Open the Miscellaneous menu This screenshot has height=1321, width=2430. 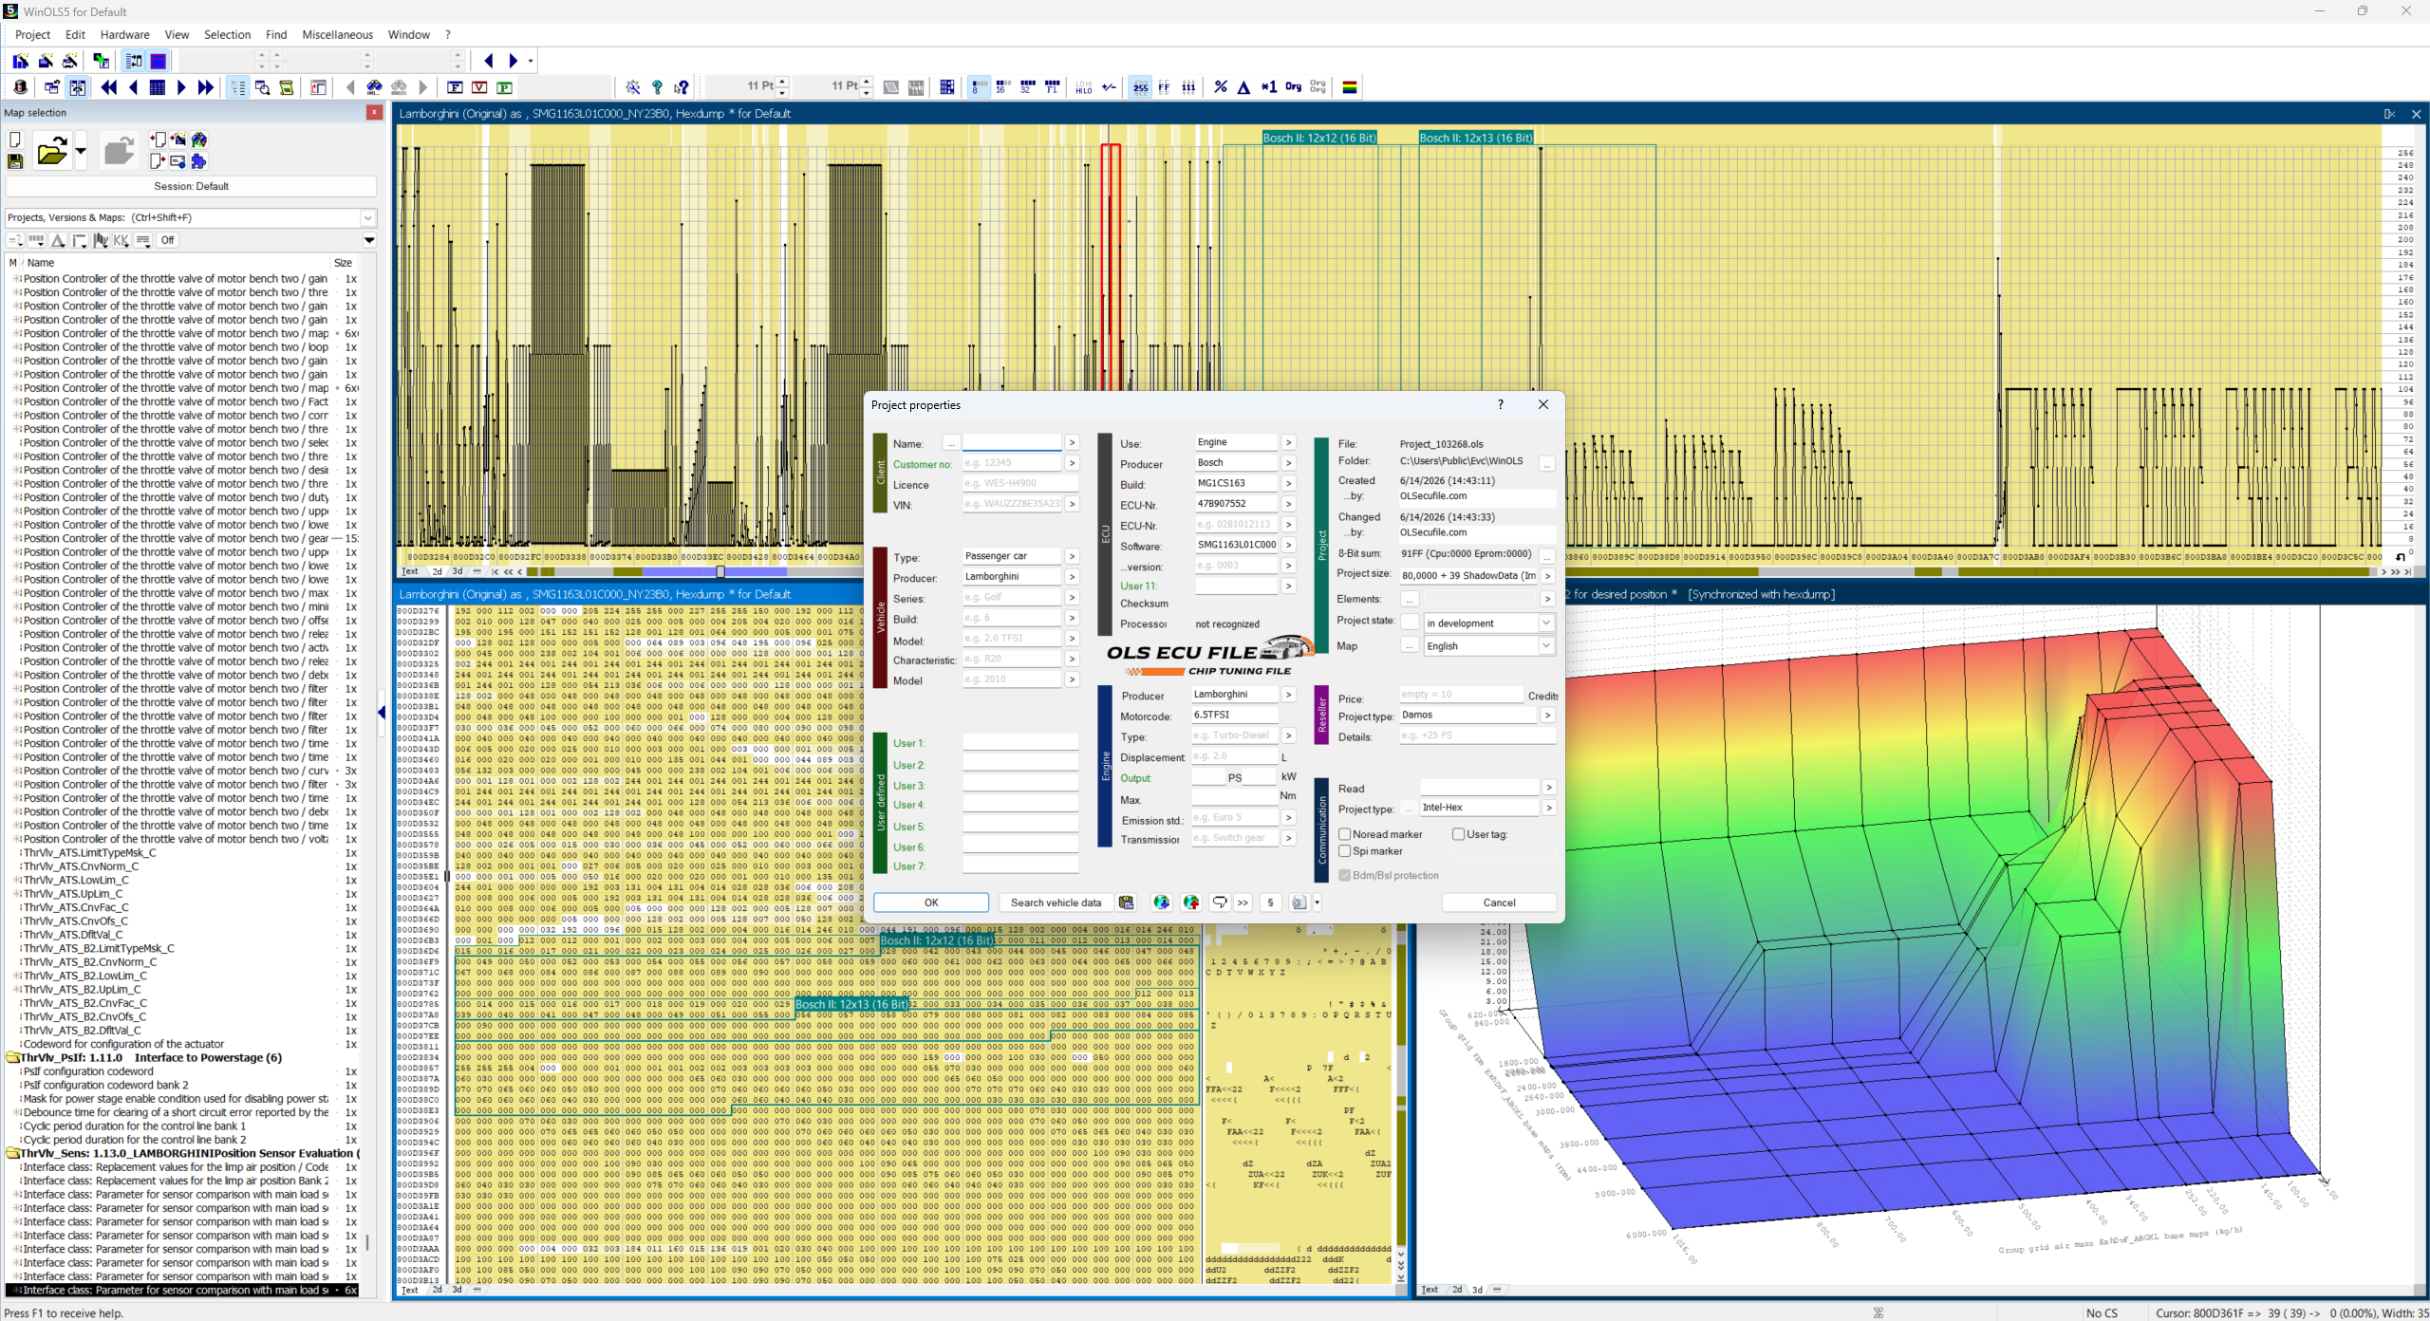point(338,35)
